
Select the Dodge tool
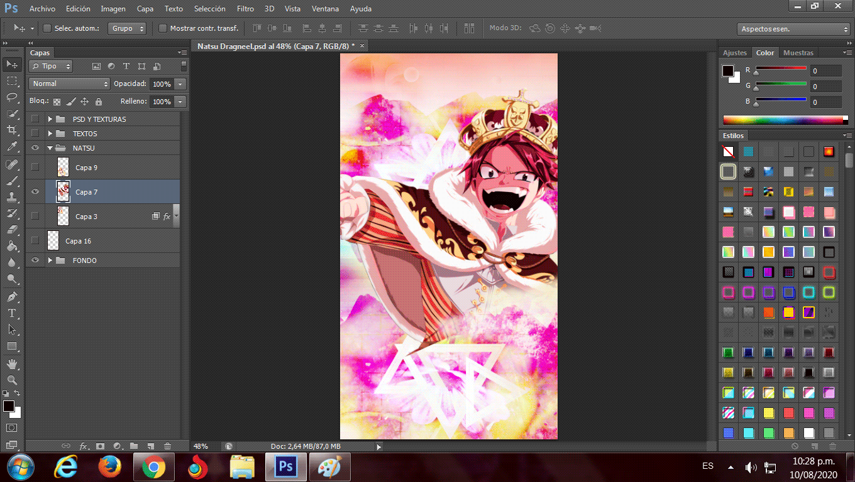(x=11, y=279)
